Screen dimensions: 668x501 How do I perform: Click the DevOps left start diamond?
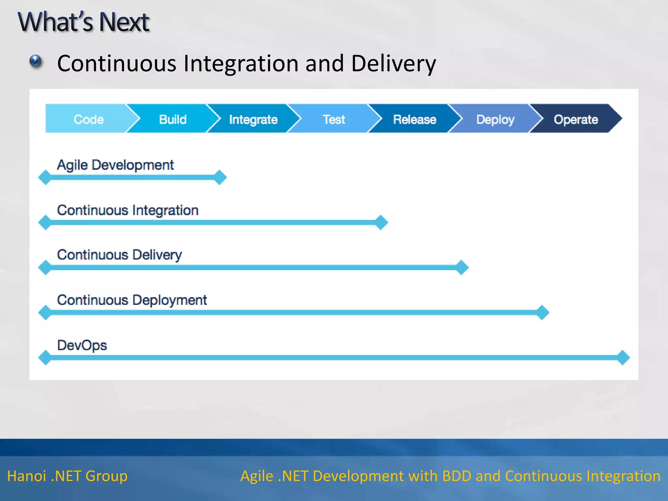[45, 358]
